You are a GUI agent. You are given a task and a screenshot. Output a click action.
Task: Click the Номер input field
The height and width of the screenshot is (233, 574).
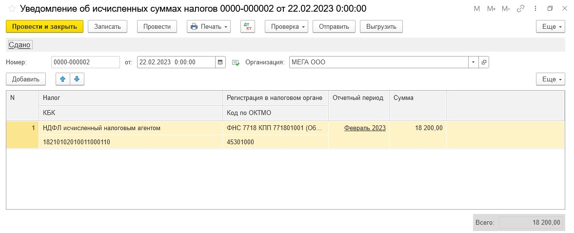86,62
